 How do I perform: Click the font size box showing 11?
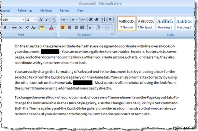(x=30, y=20)
